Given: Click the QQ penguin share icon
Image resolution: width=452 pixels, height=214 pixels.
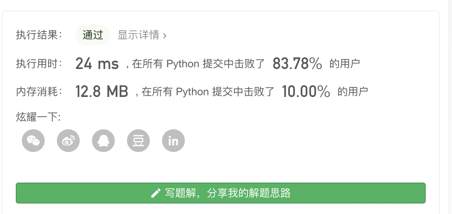Looking at the screenshot, I should (103, 141).
